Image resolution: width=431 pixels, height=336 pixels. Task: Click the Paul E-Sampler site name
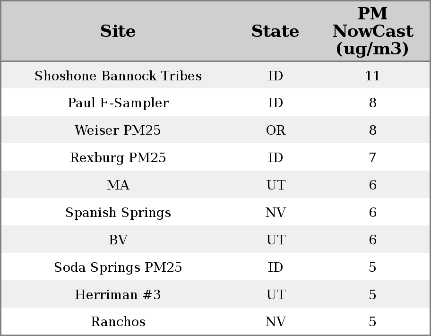[118, 103]
